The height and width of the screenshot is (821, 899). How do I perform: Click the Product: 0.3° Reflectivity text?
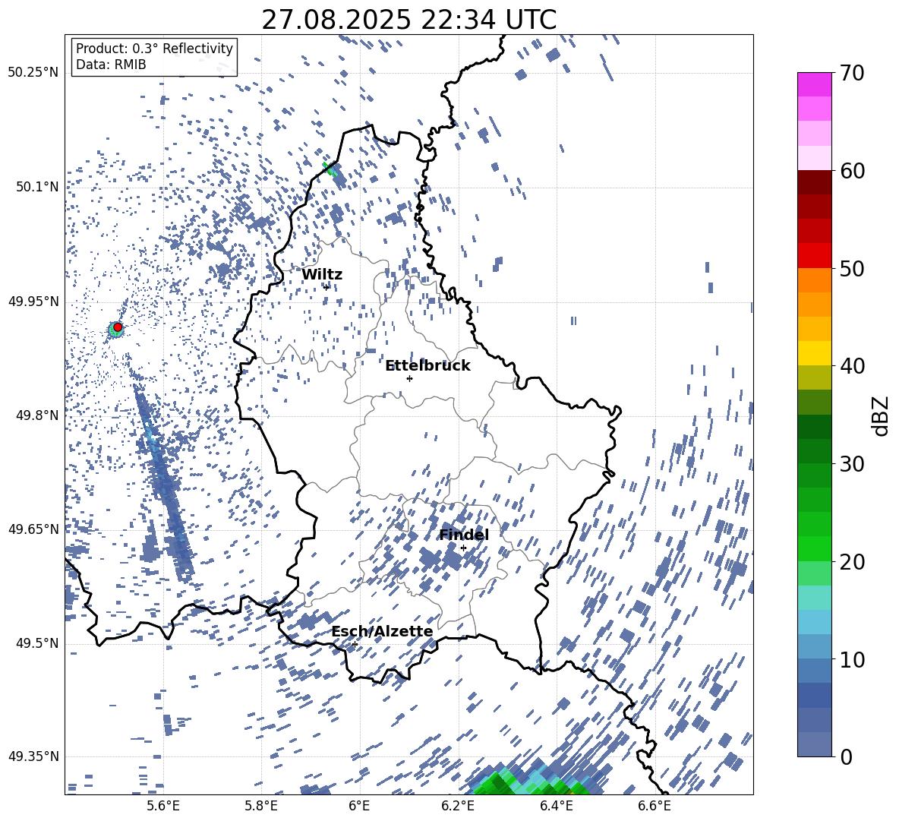pyautogui.click(x=154, y=49)
